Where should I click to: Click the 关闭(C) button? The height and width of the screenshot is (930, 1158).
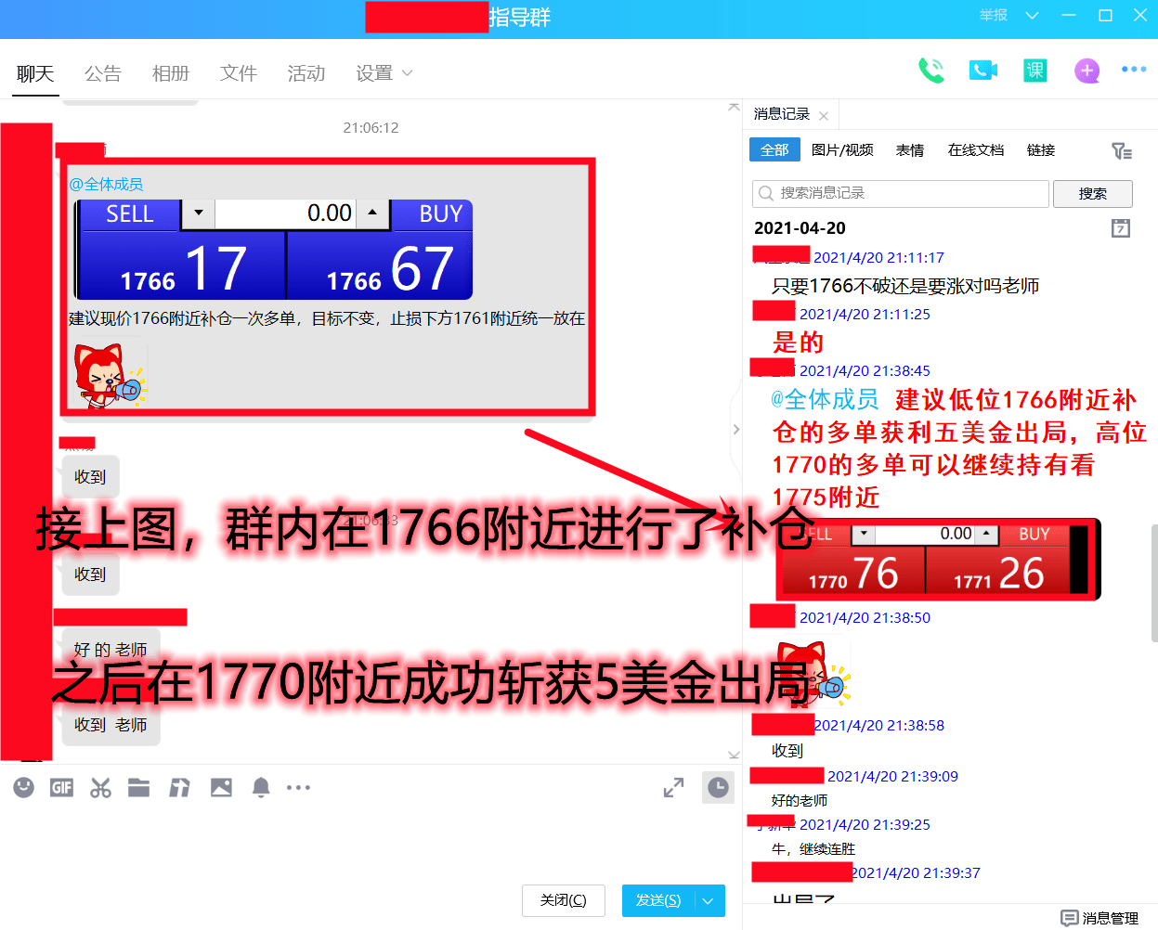tap(563, 900)
